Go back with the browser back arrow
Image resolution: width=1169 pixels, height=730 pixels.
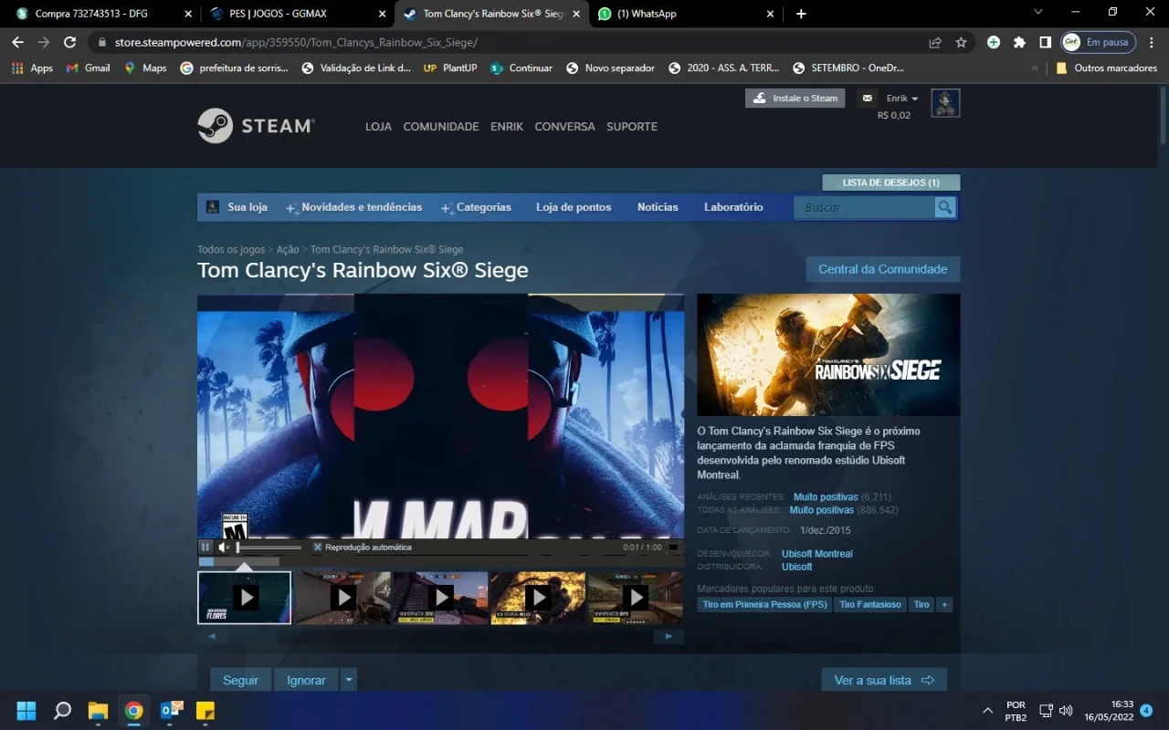(17, 42)
